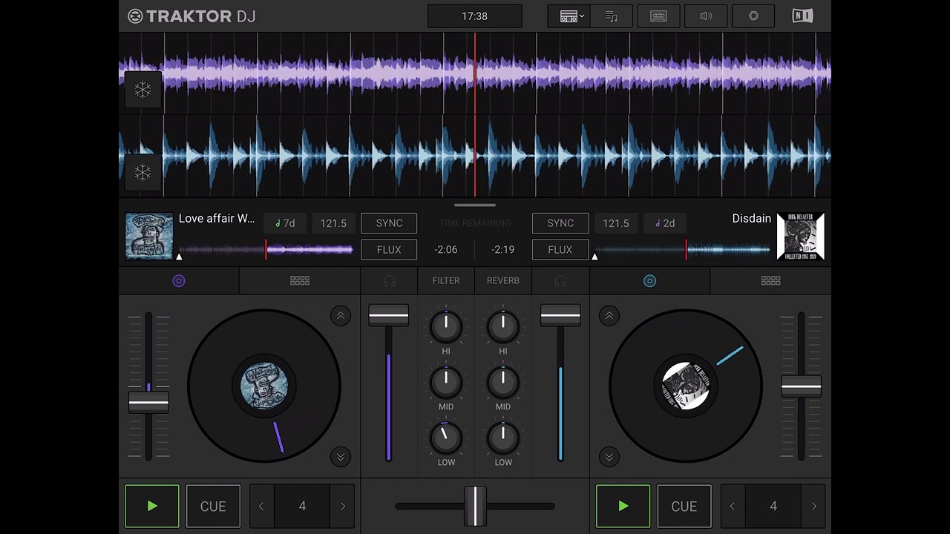Select the 2d key indicator
This screenshot has height=534, width=950.
[664, 223]
